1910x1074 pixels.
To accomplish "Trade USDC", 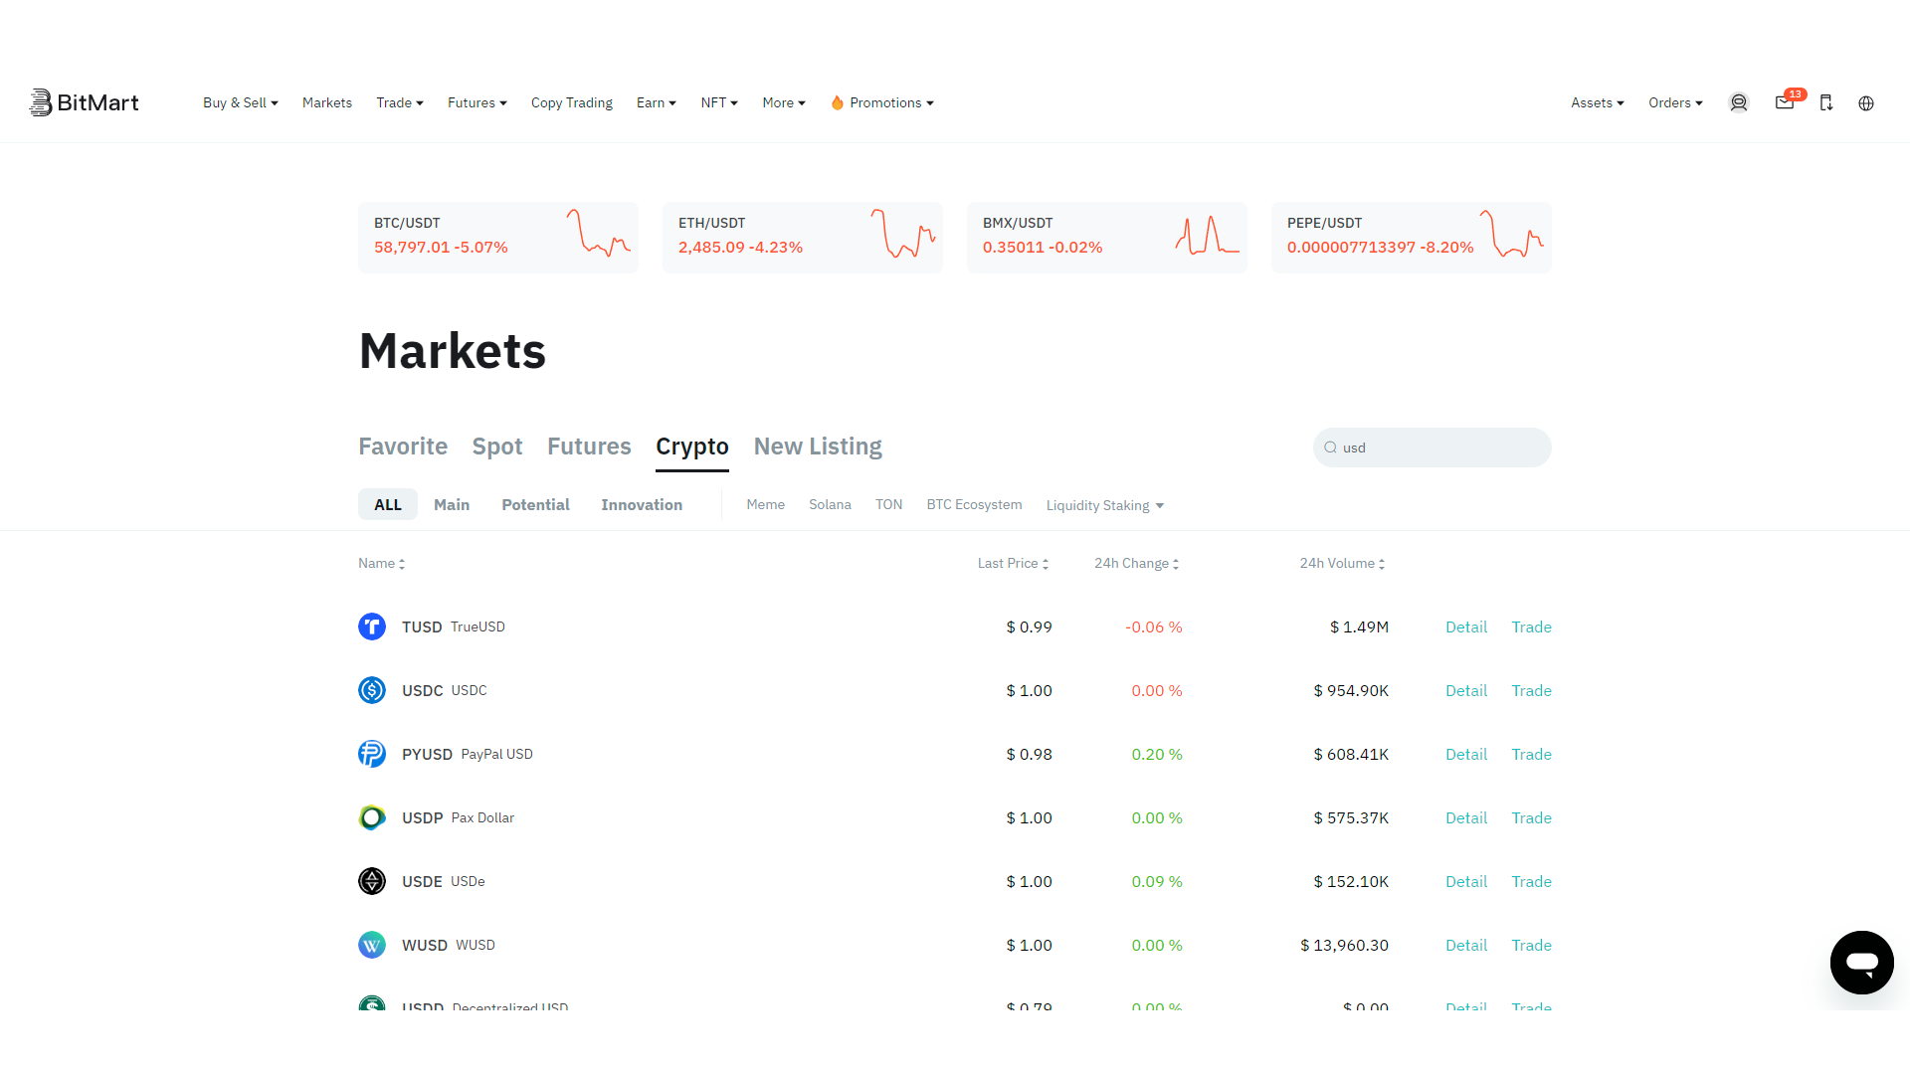I will [1532, 690].
